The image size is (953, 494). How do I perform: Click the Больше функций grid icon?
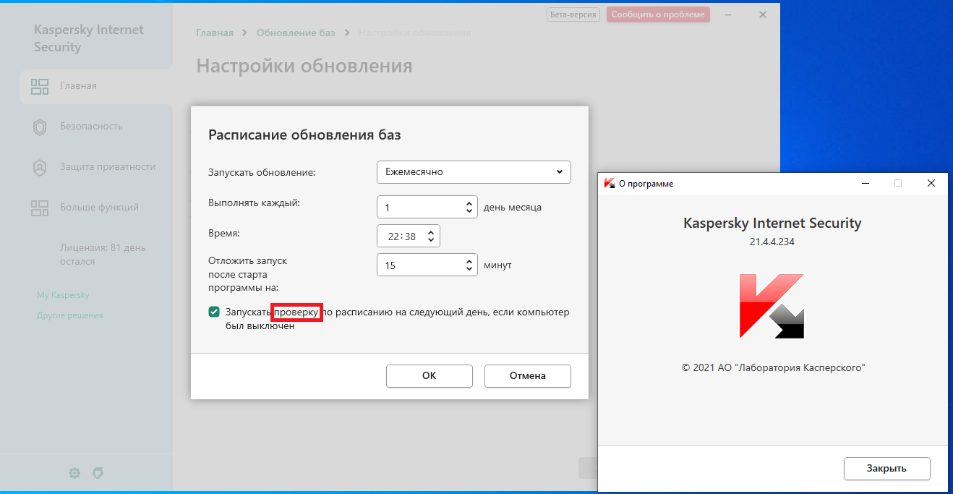40,208
